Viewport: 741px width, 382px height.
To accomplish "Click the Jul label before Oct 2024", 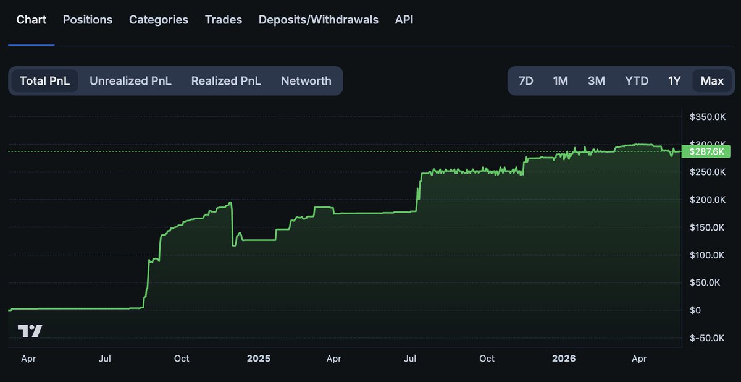I will tap(105, 359).
